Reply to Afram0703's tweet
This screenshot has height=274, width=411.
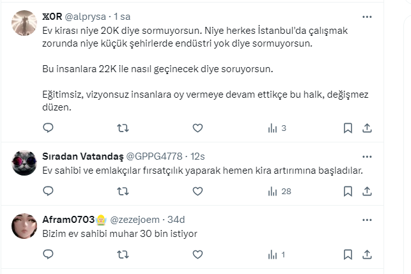point(48,254)
